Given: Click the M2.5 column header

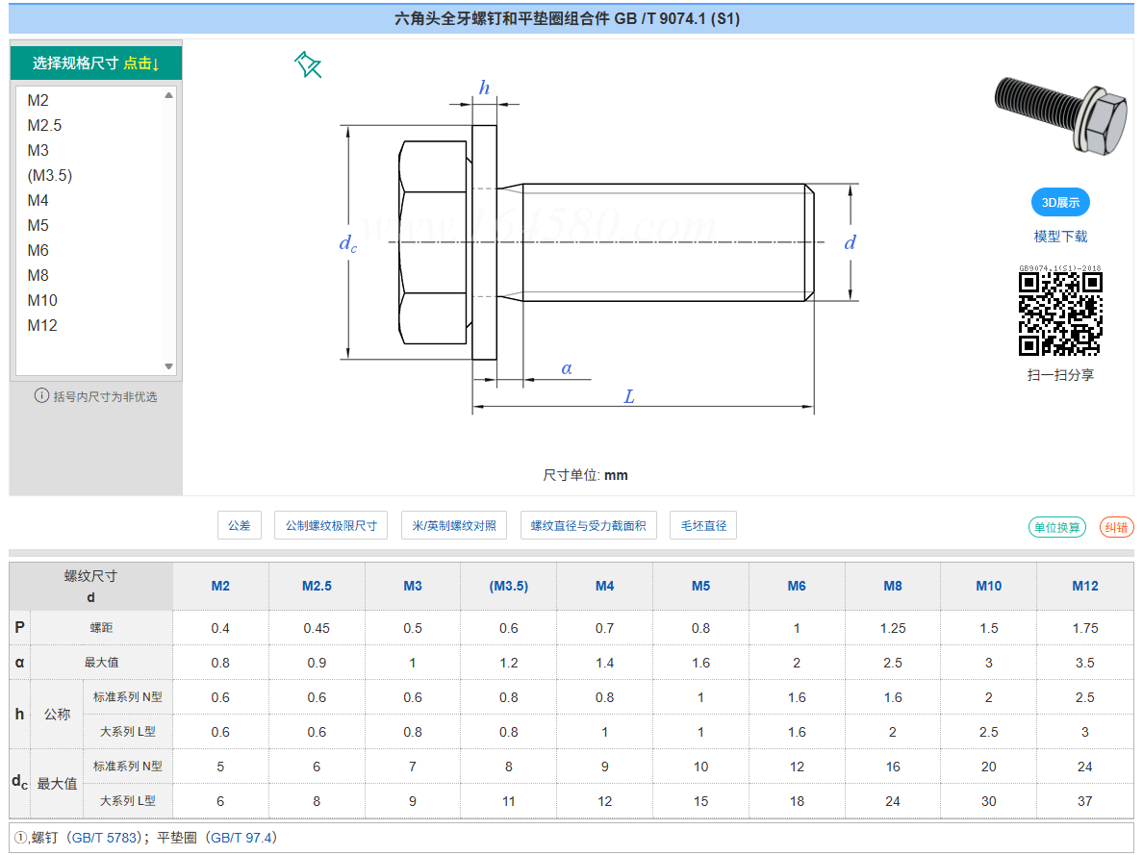Looking at the screenshot, I should (x=317, y=586).
